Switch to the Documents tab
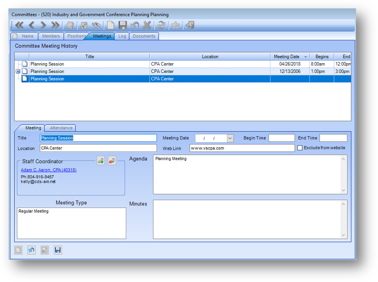The height and width of the screenshot is (282, 378). coord(144,36)
